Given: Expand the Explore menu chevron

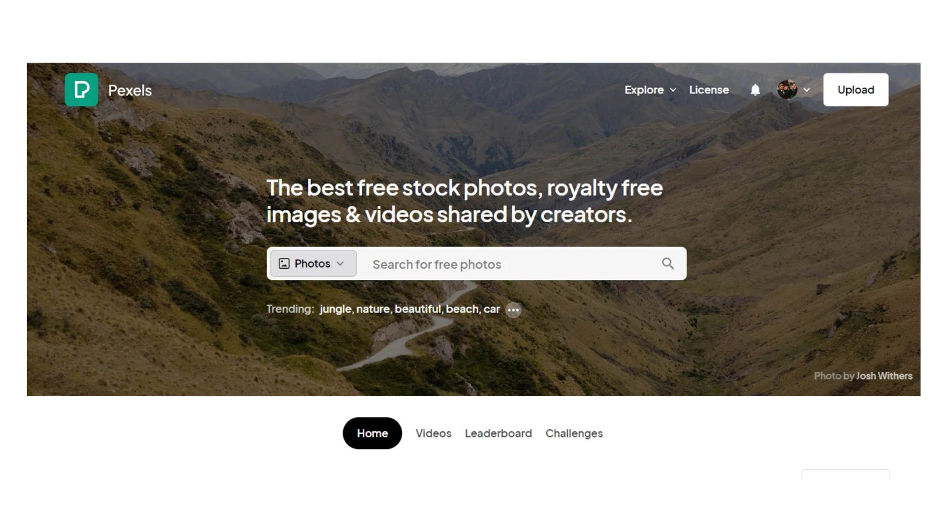Looking at the screenshot, I should [x=673, y=90].
